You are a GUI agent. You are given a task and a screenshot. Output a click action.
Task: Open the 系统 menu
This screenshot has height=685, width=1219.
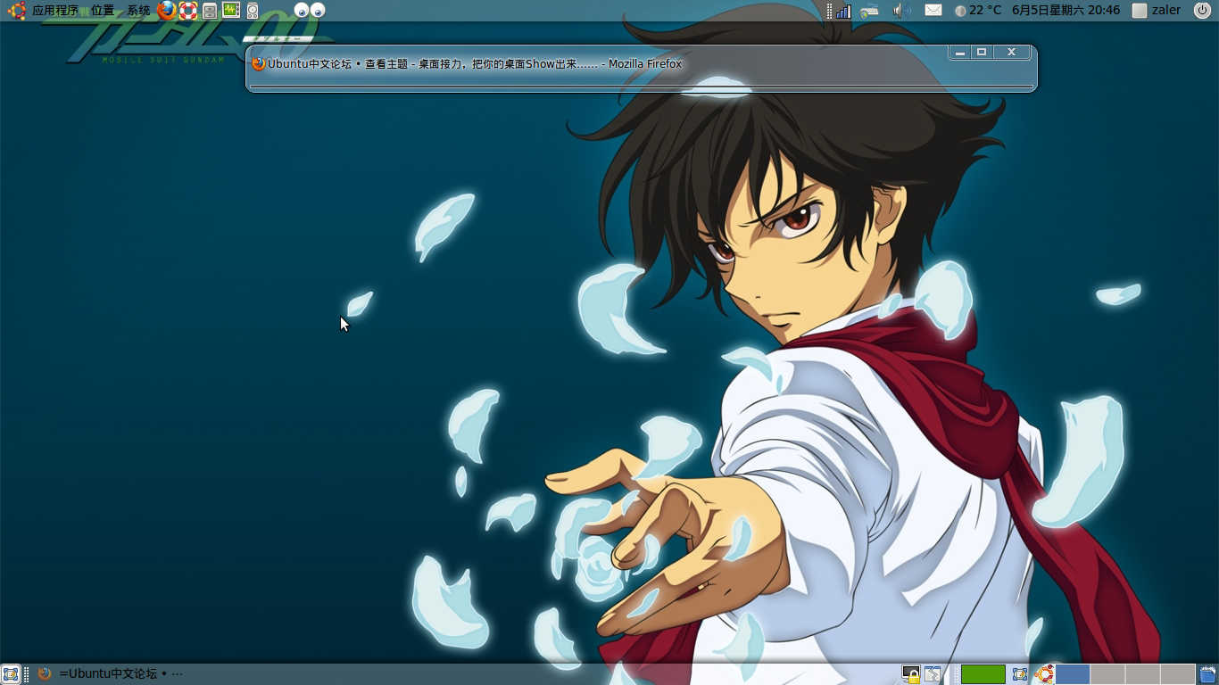pos(138,11)
